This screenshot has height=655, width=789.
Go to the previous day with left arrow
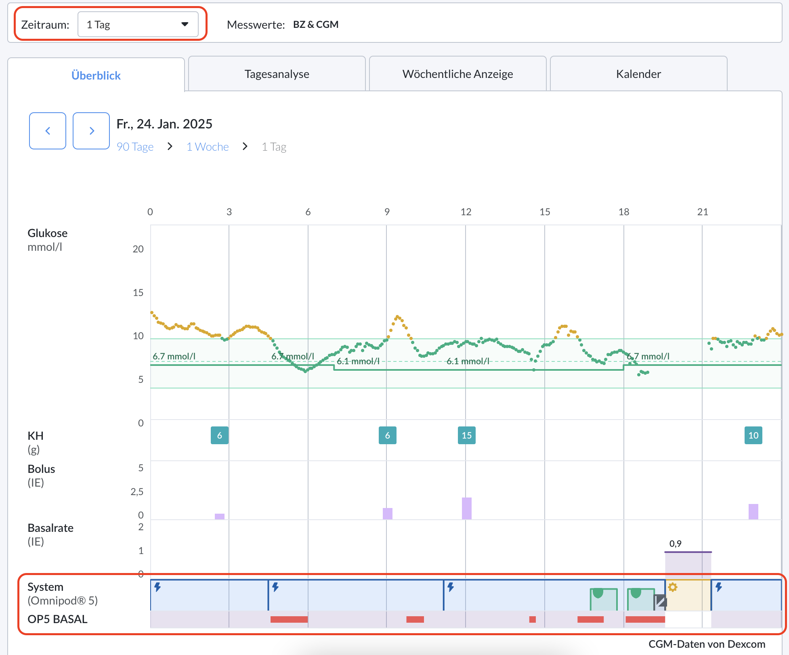click(x=48, y=131)
